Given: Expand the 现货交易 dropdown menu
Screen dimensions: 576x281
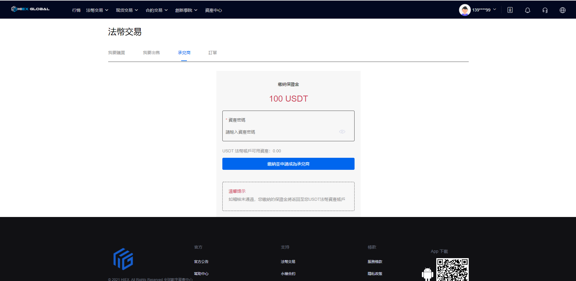Looking at the screenshot, I should click(x=127, y=10).
